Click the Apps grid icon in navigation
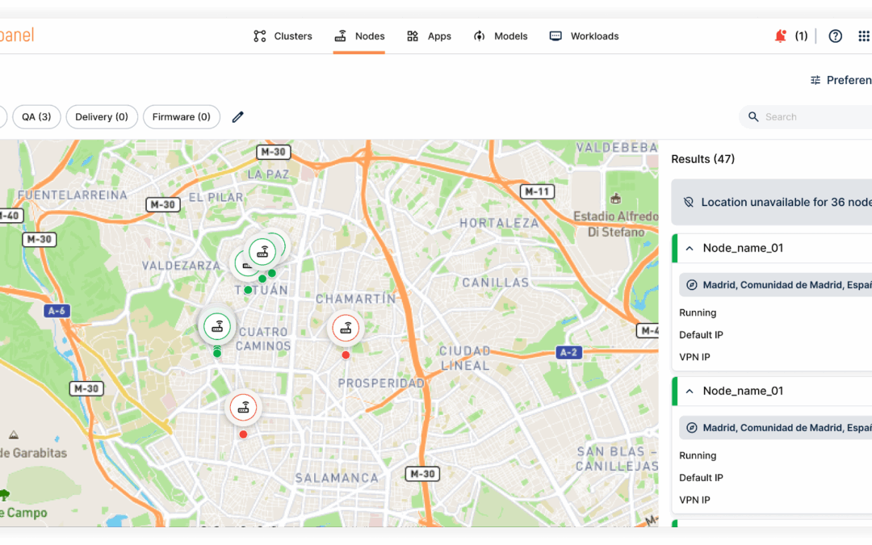Screen dimensions: 872x545 point(414,36)
